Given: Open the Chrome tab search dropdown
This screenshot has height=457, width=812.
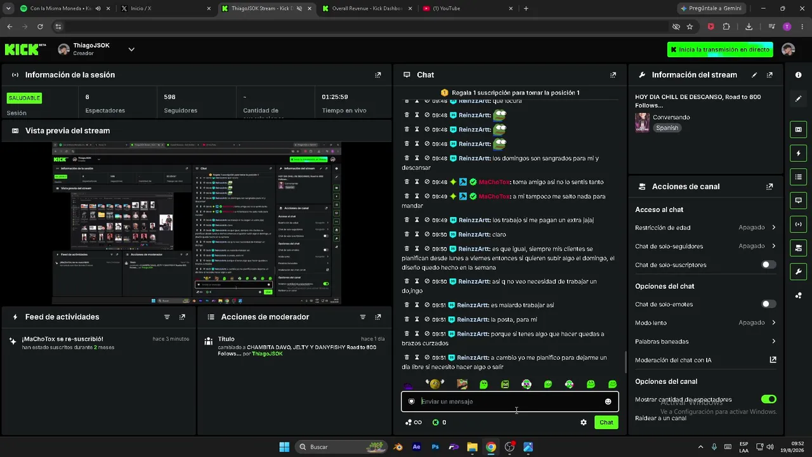Looking at the screenshot, I should pyautogui.click(x=8, y=9).
